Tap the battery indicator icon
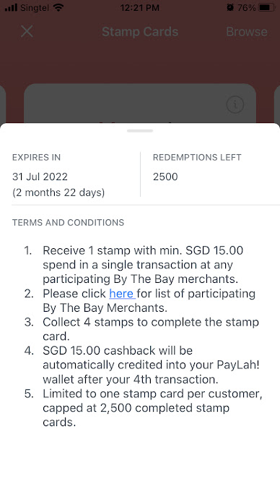This screenshot has width=280, height=500. point(266,7)
